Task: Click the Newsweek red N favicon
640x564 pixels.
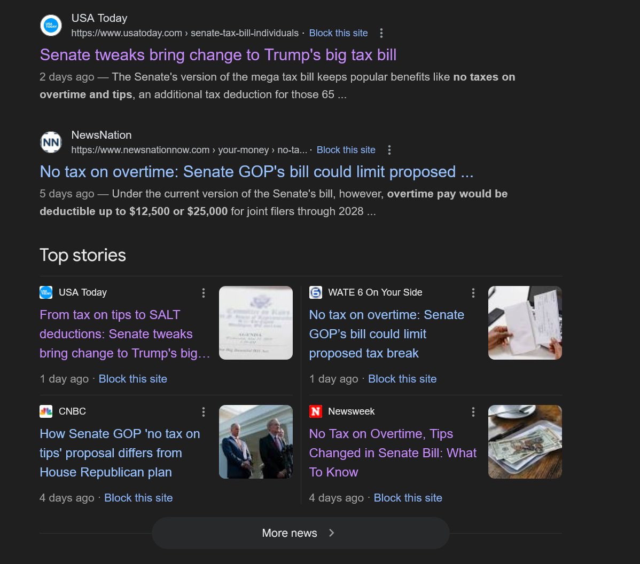Action: (316, 411)
